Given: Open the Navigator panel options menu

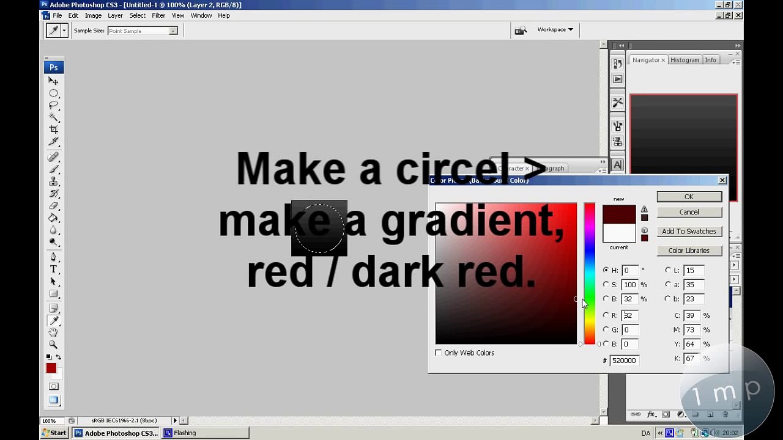Looking at the screenshot, I should click(x=737, y=61).
